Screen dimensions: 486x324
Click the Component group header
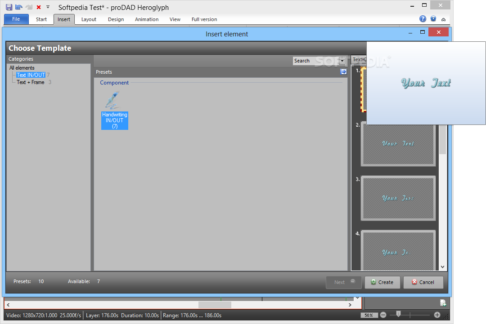click(x=114, y=83)
